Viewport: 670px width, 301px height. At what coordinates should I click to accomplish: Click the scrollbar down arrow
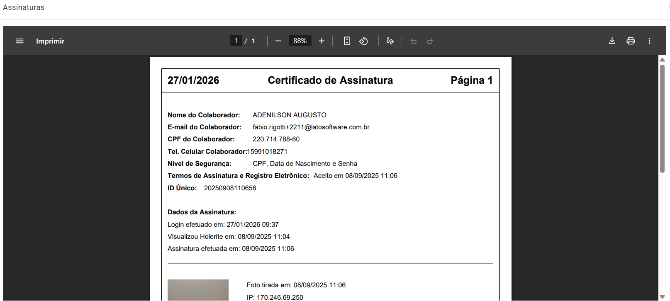pos(662,296)
